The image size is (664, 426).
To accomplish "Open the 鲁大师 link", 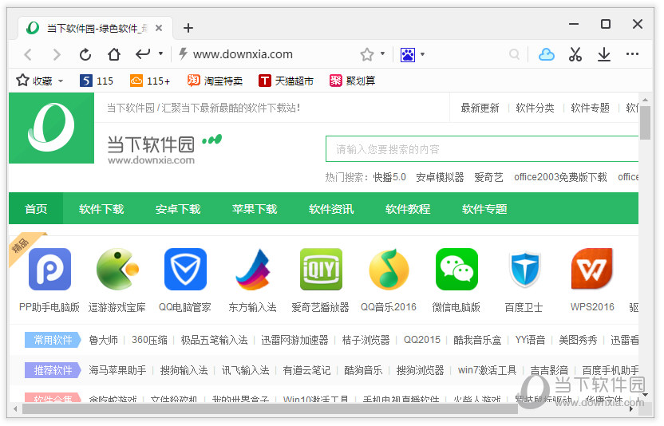I will click(103, 340).
